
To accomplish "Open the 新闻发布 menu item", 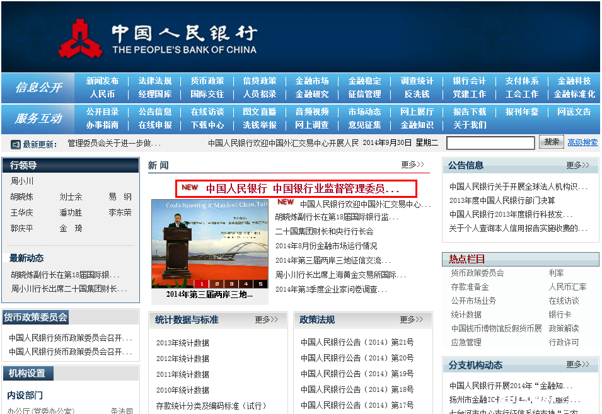I will tap(103, 81).
